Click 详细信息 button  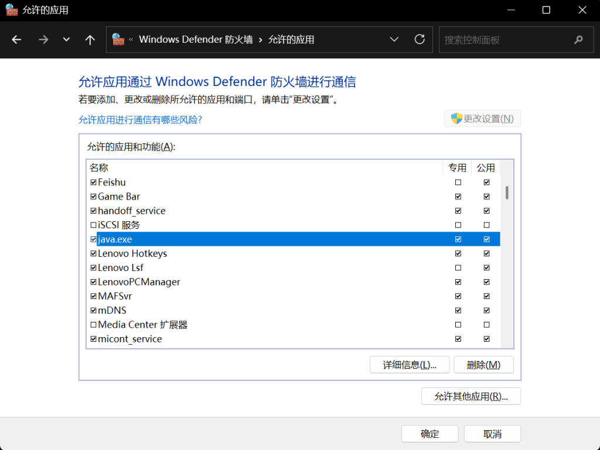pos(410,365)
